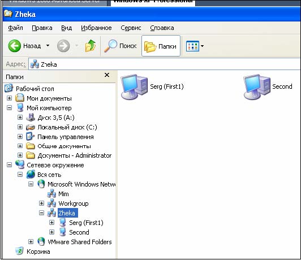Select highlighted Zheka label in the tree

tap(67, 213)
